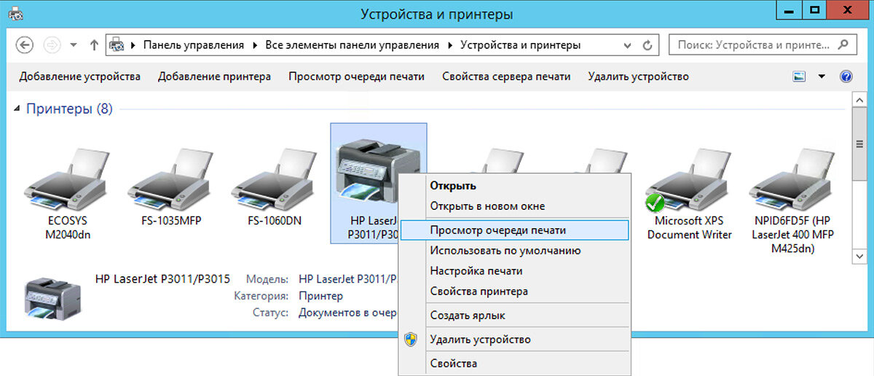Click Свойства сервера печати in the toolbar
Viewport: 874px width, 376px height.
506,76
